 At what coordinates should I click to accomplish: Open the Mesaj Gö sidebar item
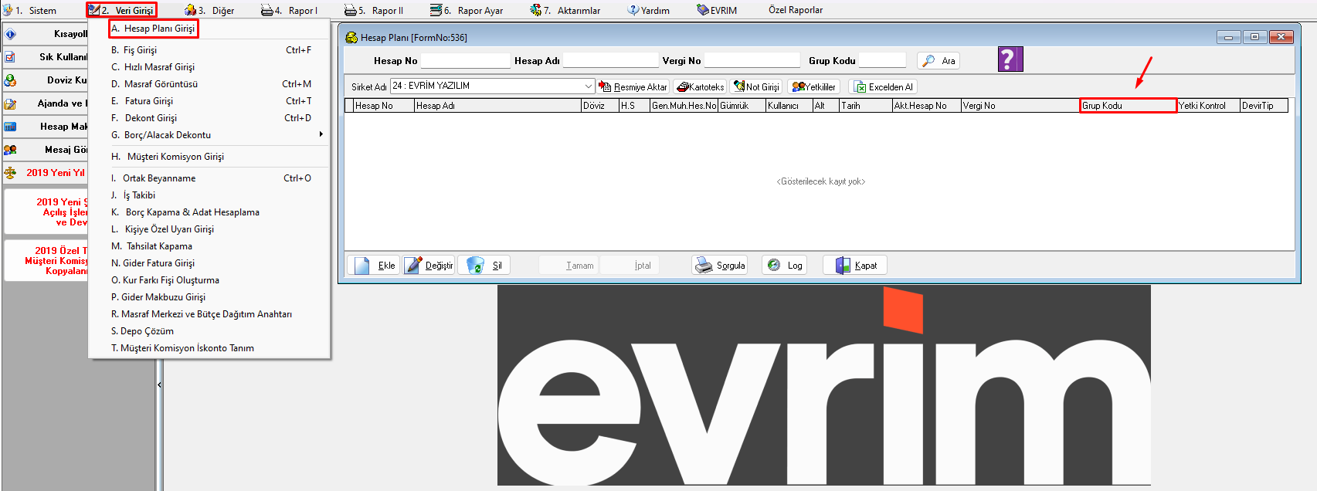coord(46,150)
